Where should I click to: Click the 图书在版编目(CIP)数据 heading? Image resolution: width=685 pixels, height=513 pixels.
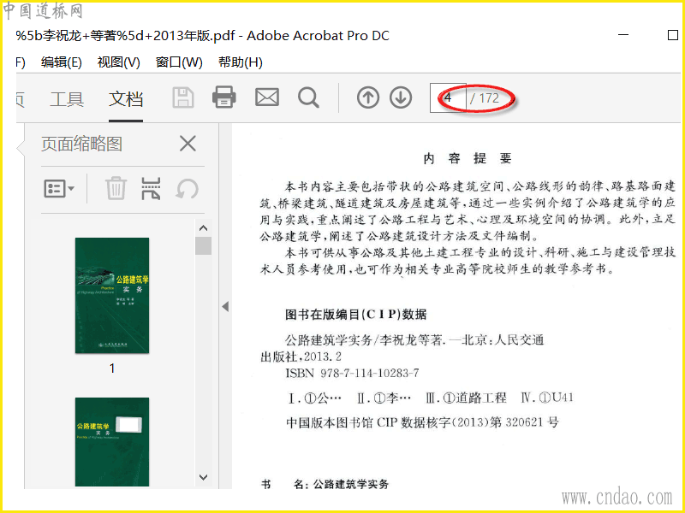coord(355,315)
